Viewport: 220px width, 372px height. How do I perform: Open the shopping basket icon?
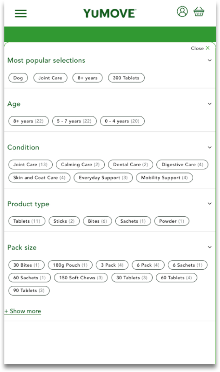199,11
